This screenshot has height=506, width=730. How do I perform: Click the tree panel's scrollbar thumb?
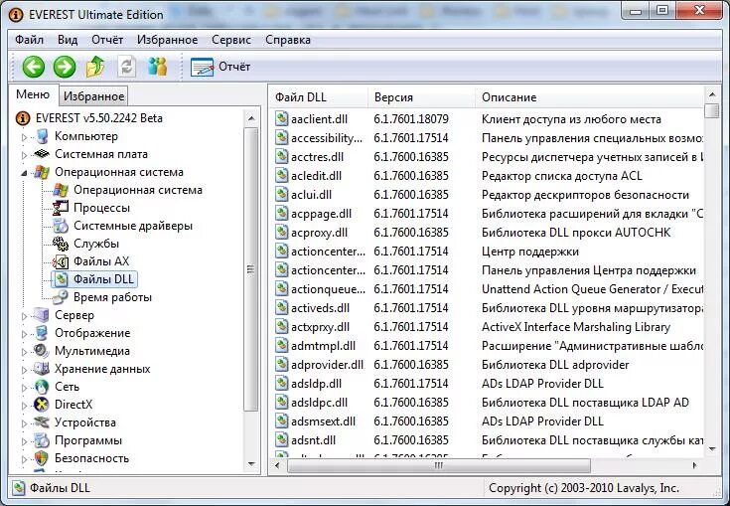(251, 269)
